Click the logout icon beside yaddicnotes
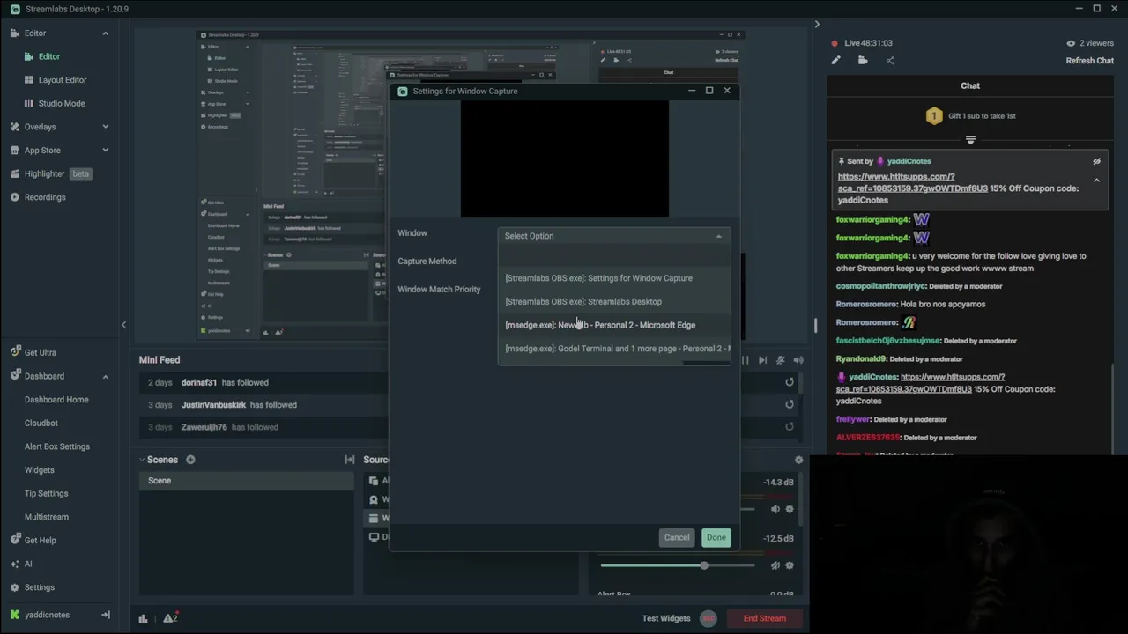The image size is (1128, 634). coord(106,615)
